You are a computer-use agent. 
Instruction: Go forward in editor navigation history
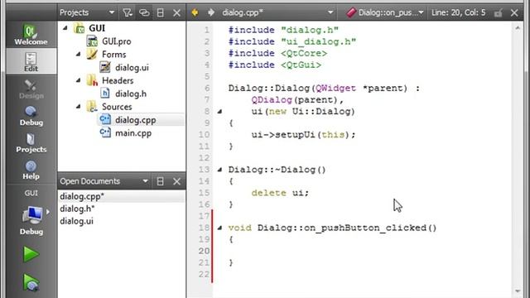pos(211,12)
